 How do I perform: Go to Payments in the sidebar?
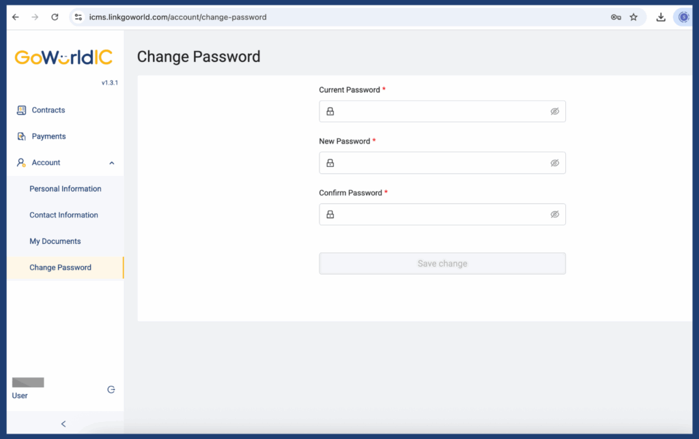pyautogui.click(x=48, y=136)
